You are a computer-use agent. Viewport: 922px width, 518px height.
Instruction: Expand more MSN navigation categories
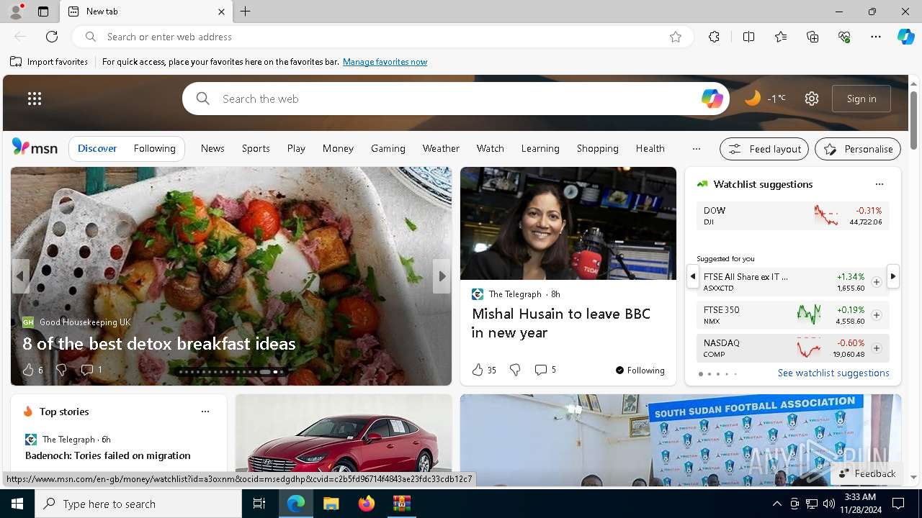(x=696, y=148)
